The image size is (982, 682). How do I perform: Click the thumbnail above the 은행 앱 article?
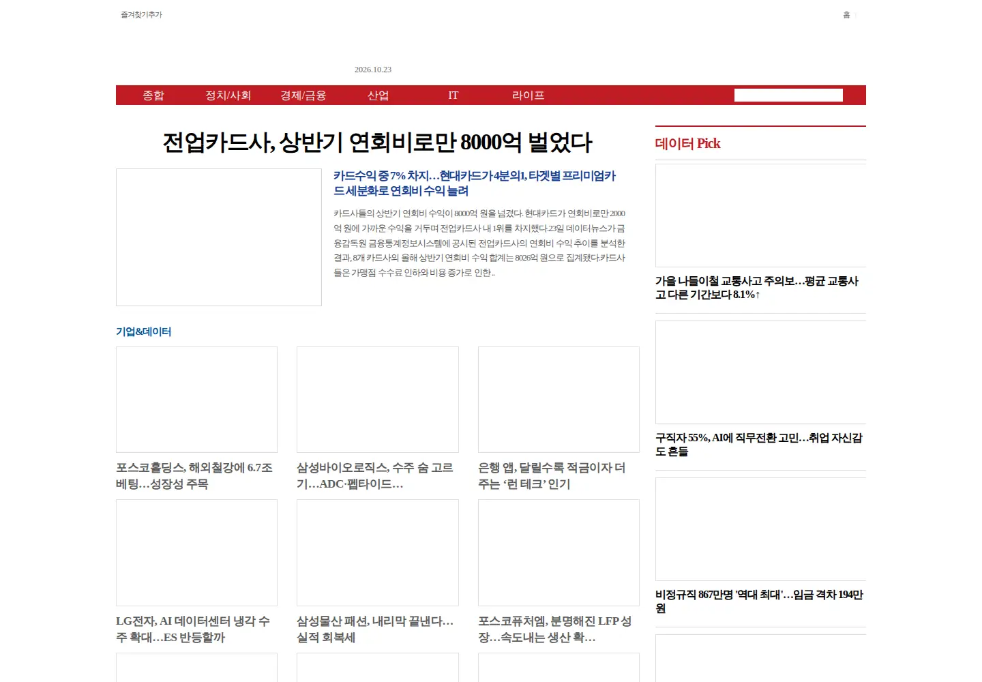[559, 400]
